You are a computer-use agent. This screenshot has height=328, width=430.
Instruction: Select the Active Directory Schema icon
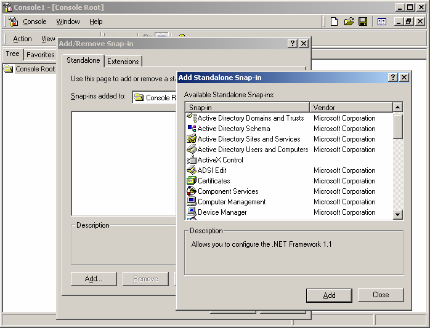[x=192, y=128]
